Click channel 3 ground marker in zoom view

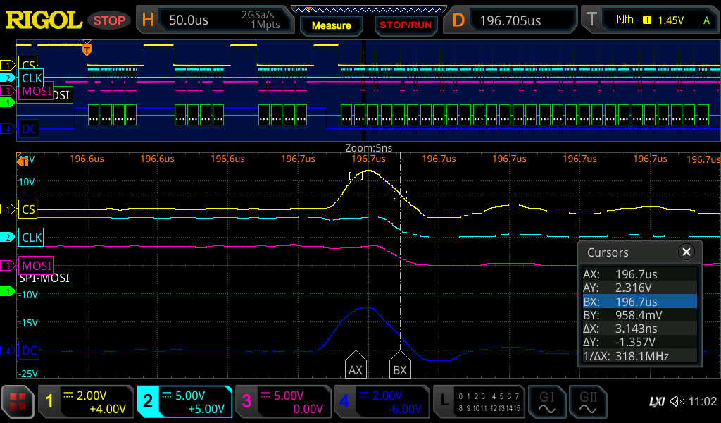8,266
